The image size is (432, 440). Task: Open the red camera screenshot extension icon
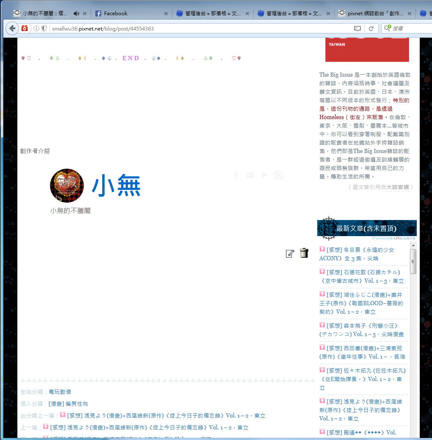click(25, 28)
